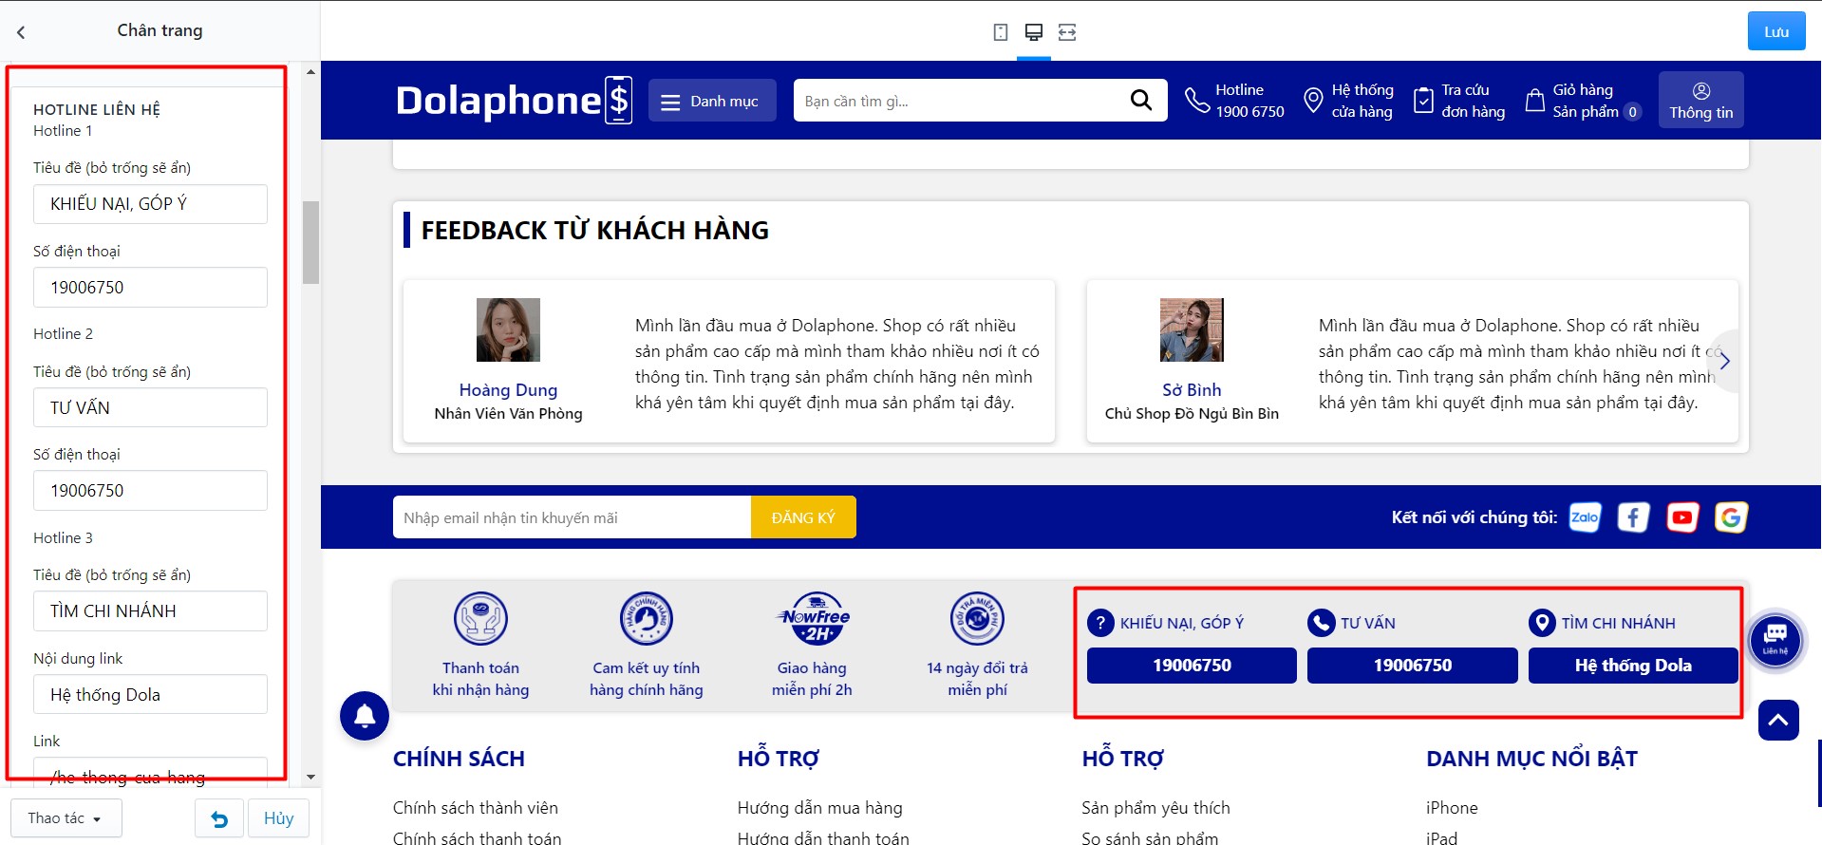This screenshot has width=1822, height=845.
Task: Click the Cam kết uy tín badge icon
Action: 647,619
